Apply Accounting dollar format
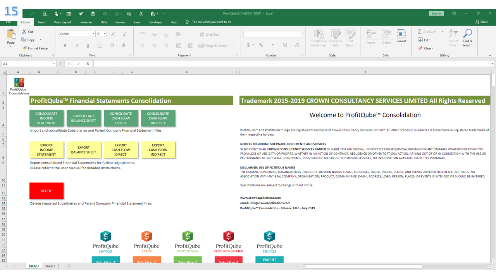 (x=248, y=45)
